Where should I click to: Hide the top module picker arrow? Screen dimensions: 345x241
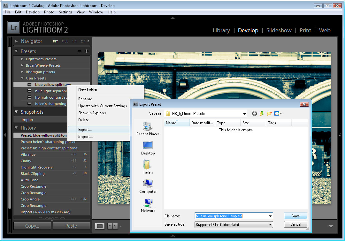tap(172, 18)
